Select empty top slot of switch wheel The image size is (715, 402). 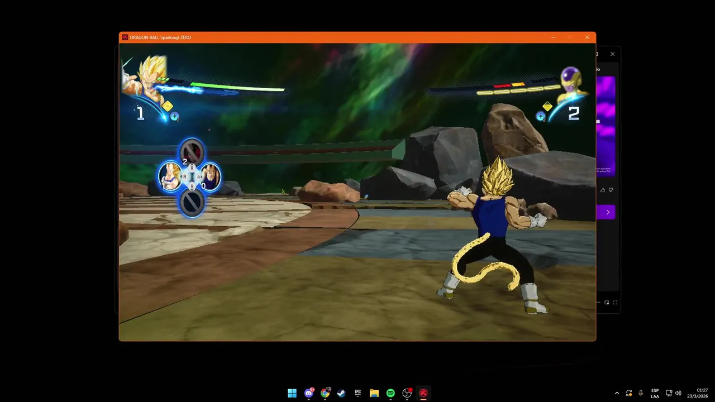(192, 152)
